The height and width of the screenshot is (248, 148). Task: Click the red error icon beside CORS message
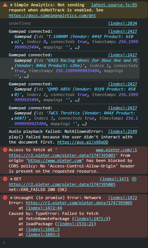coord(5,150)
